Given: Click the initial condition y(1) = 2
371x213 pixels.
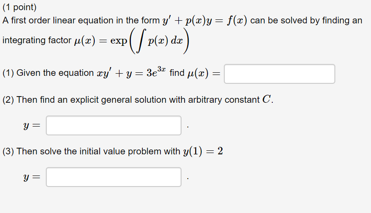Looking at the screenshot, I should click(203, 151).
